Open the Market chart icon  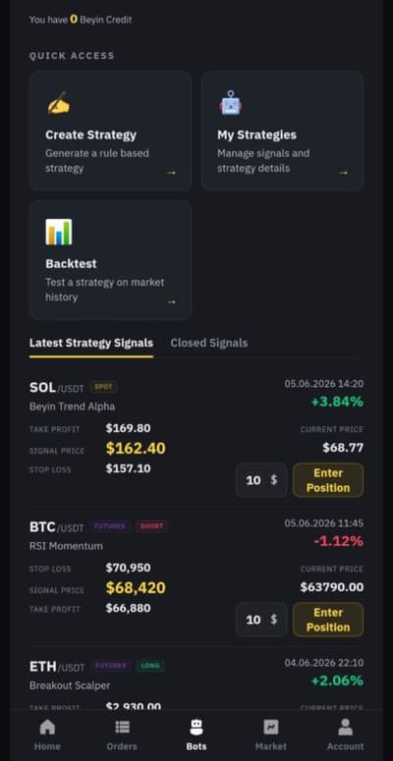(x=270, y=727)
